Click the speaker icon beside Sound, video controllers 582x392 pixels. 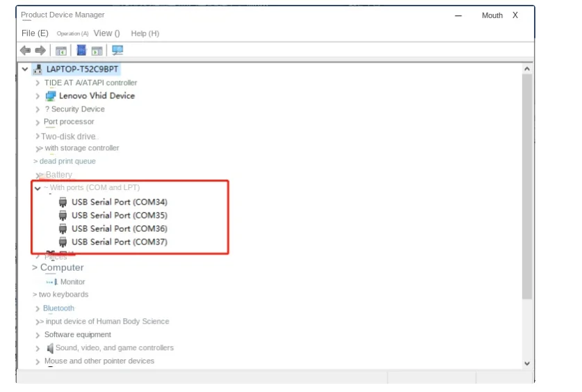coord(50,348)
